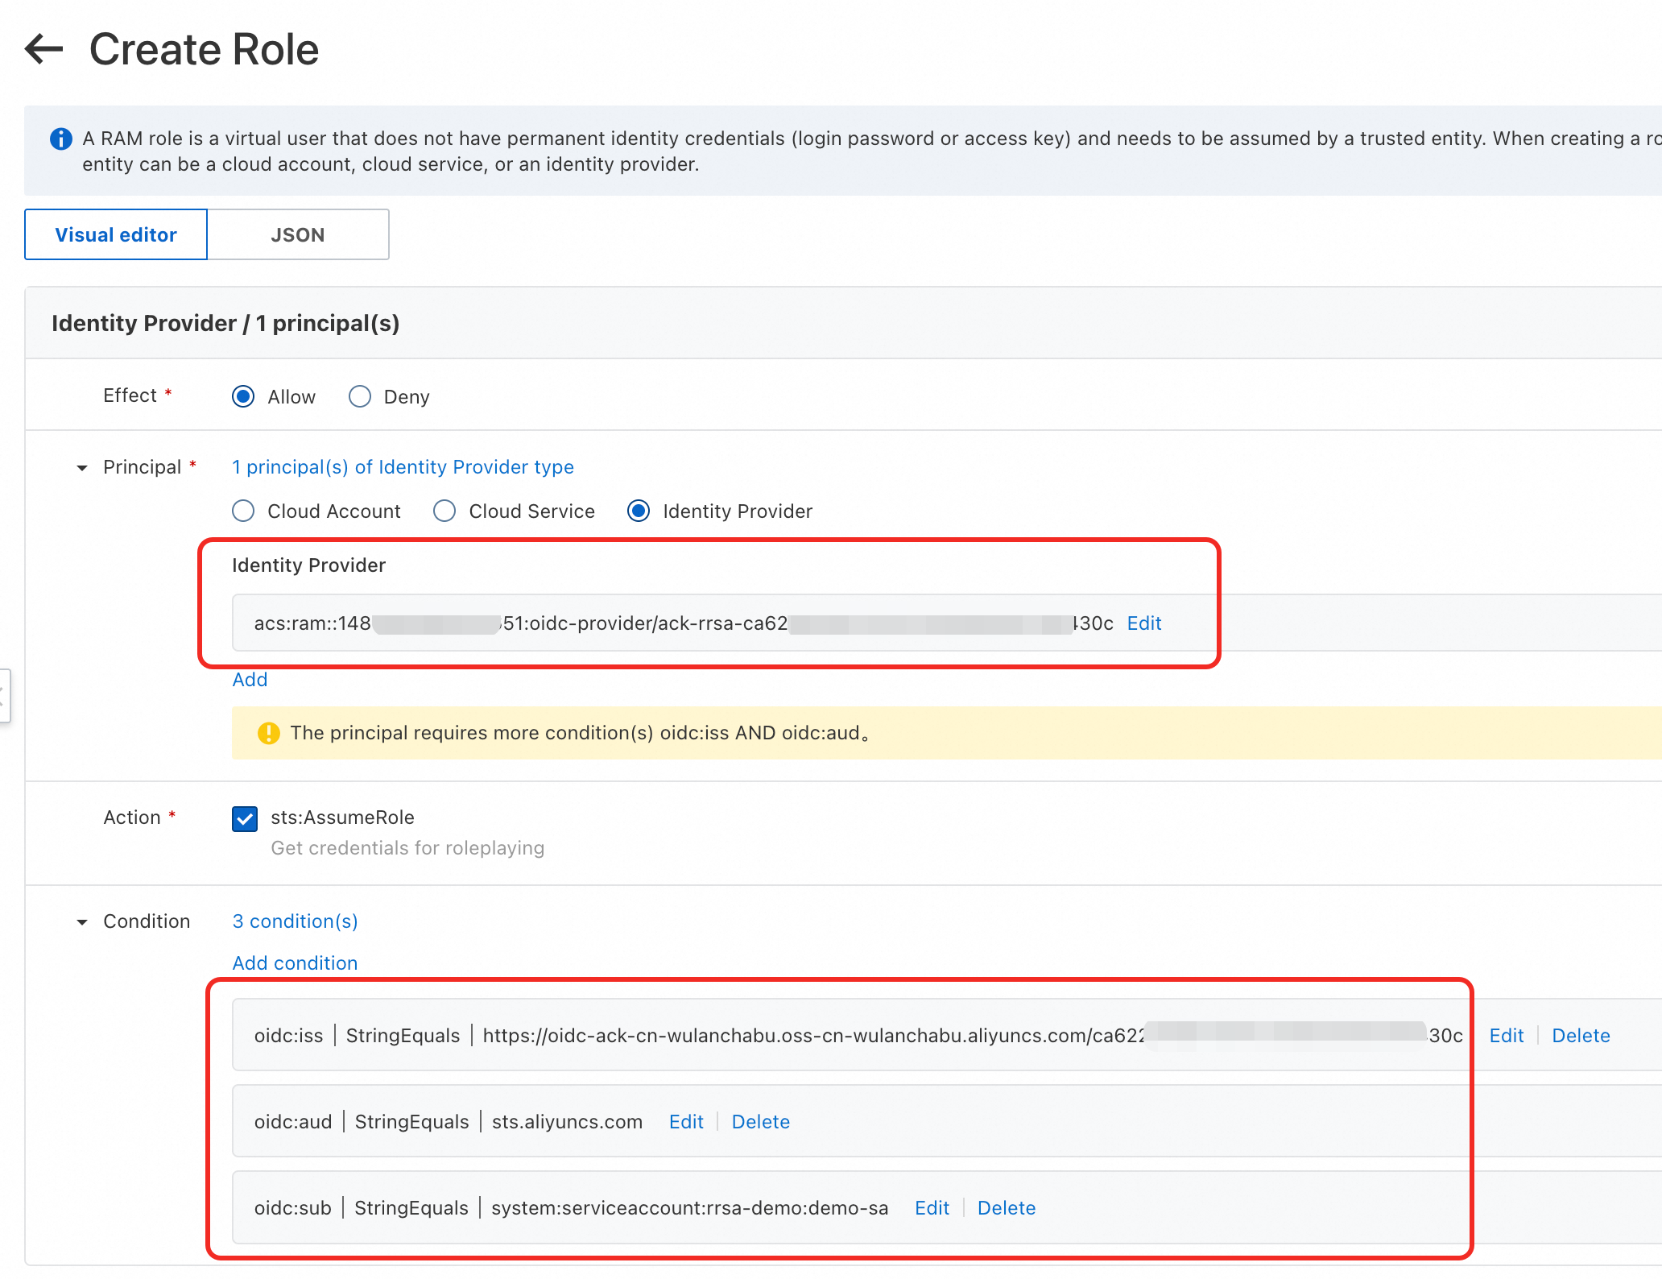Open the 3 condition(s) summary link
This screenshot has width=1662, height=1279.
point(295,921)
